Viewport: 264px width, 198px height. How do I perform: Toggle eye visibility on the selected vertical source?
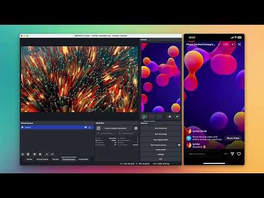coord(85,127)
